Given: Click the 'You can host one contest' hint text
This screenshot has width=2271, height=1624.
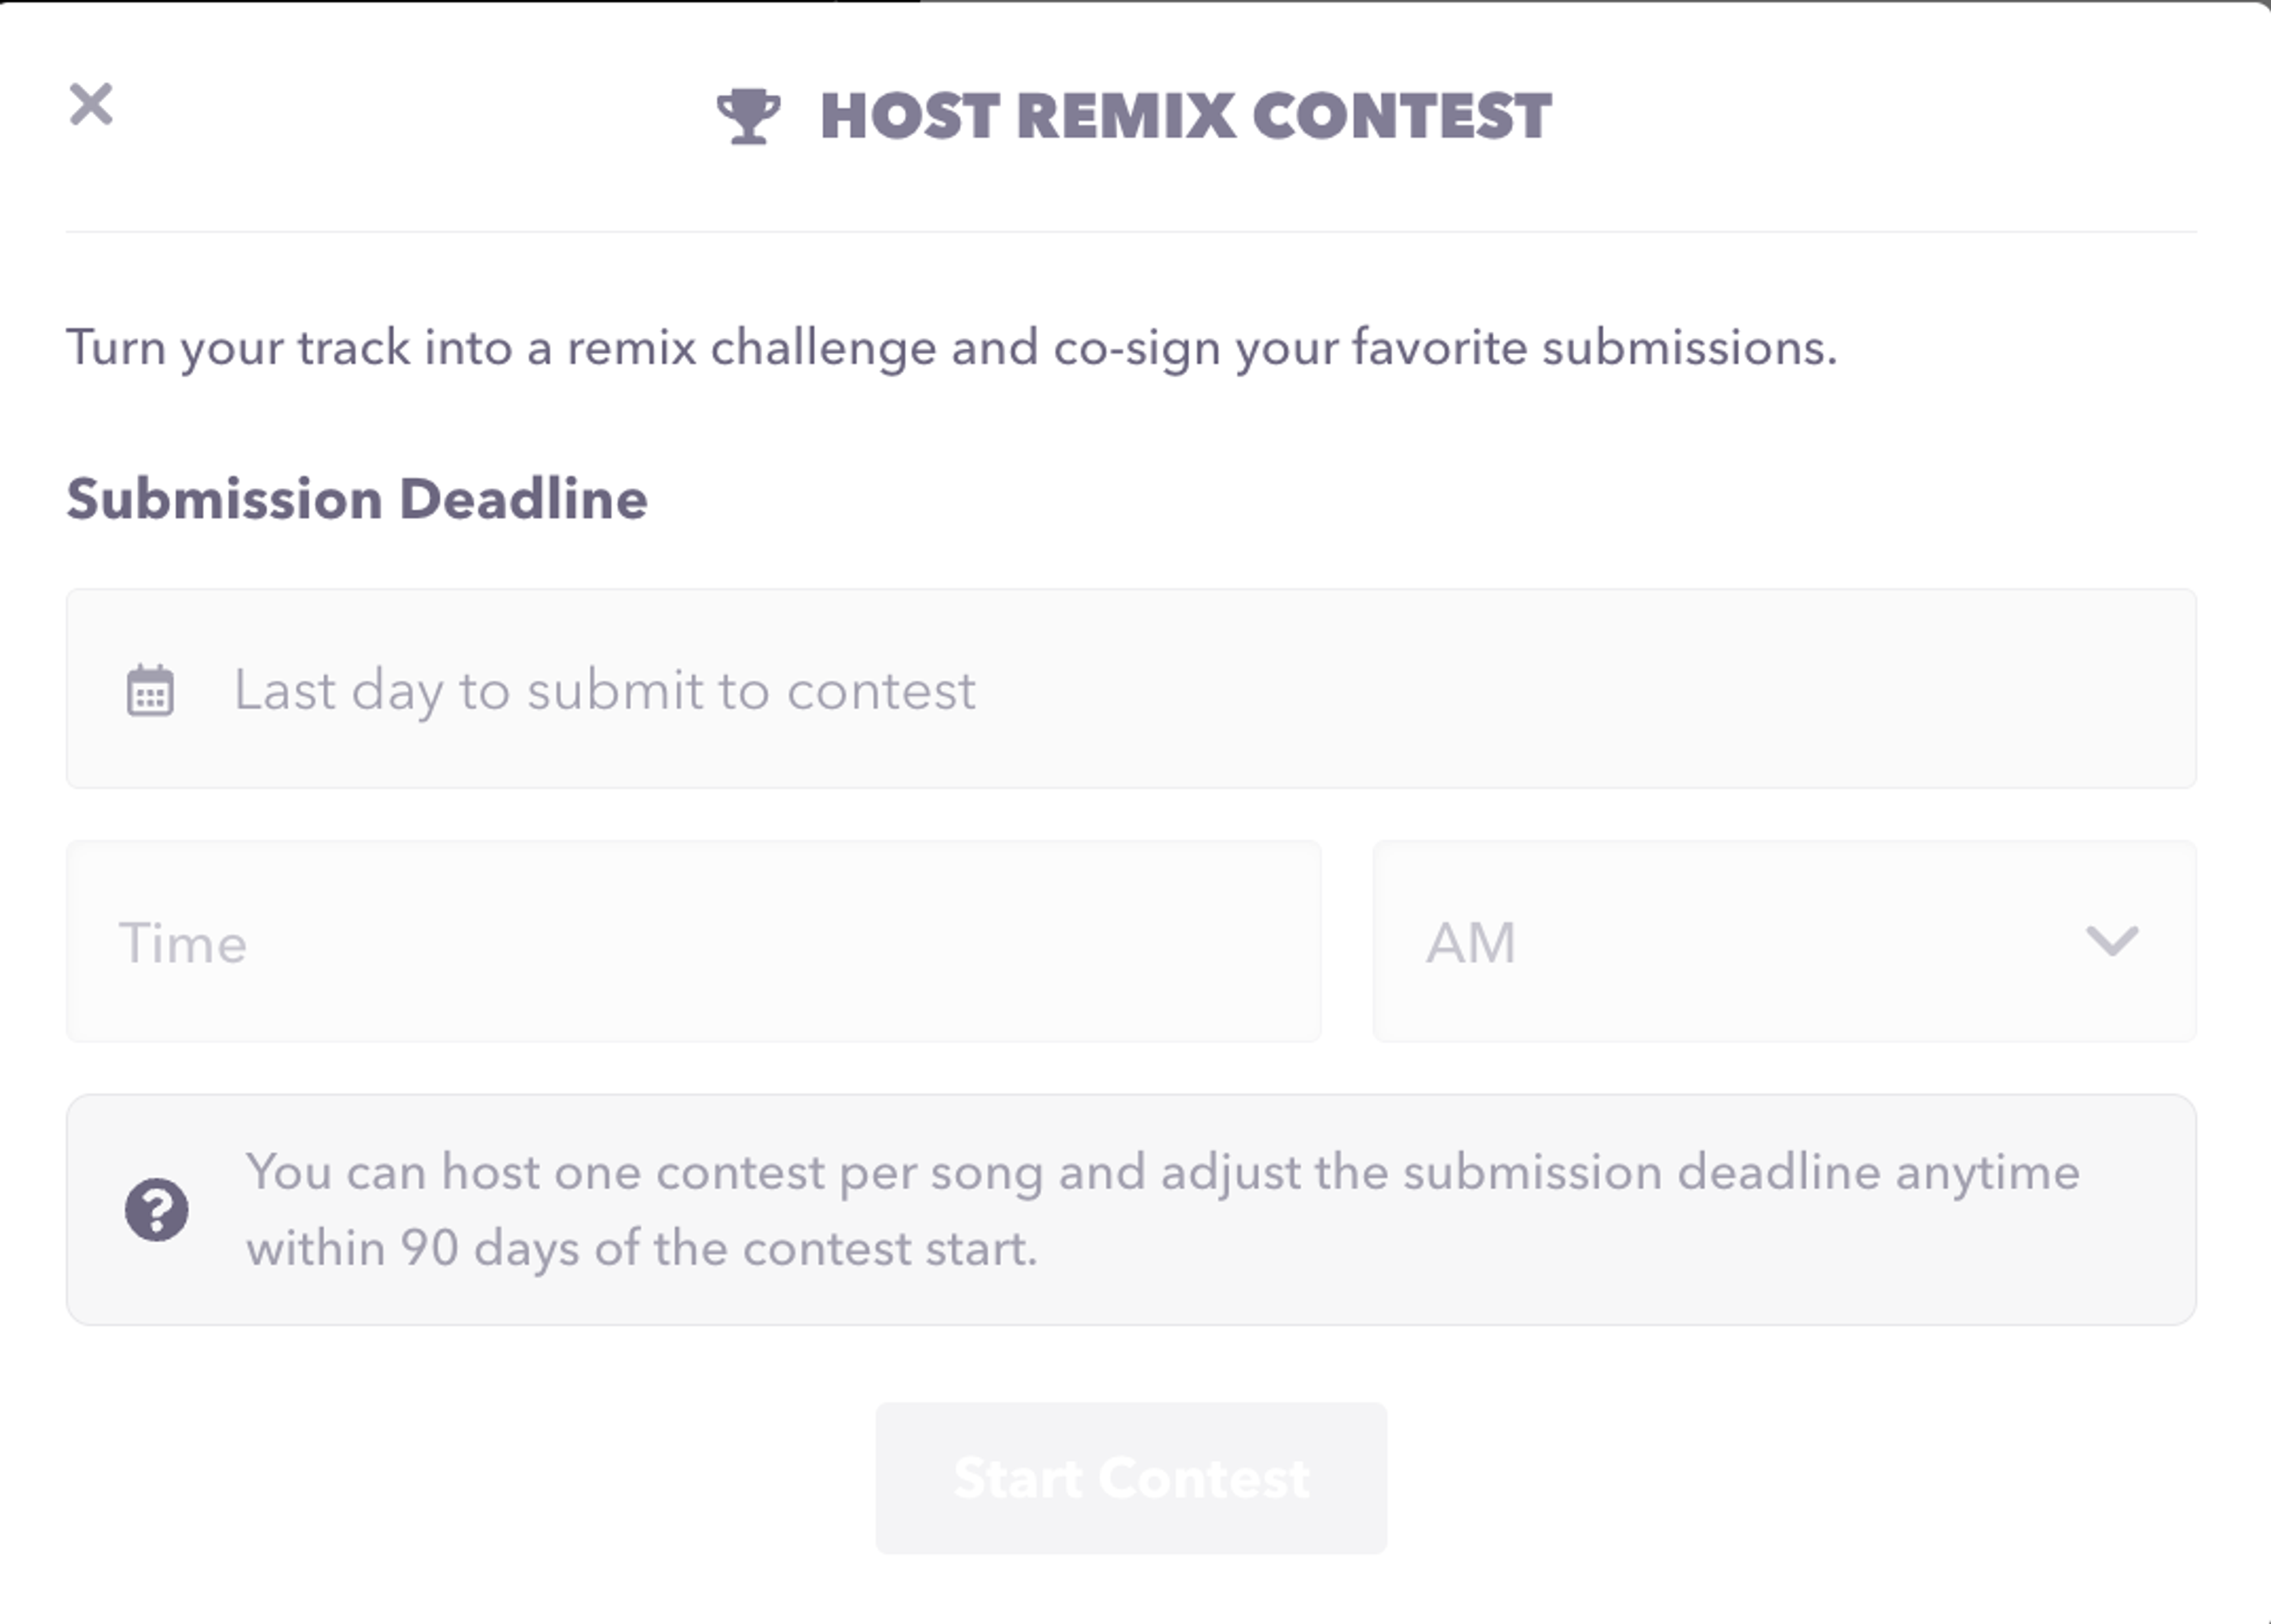Looking at the screenshot, I should click(1162, 1171).
